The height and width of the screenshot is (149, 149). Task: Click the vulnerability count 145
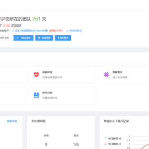pyautogui.click(x=76, y=144)
